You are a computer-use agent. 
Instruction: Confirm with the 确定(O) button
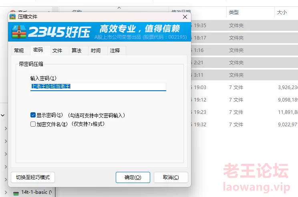[133, 177]
